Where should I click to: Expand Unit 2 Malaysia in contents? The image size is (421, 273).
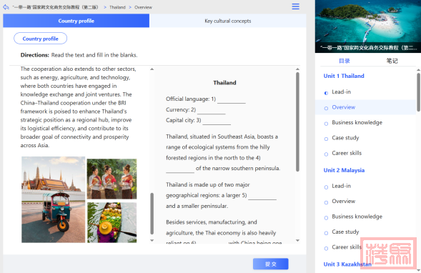[x=344, y=170]
